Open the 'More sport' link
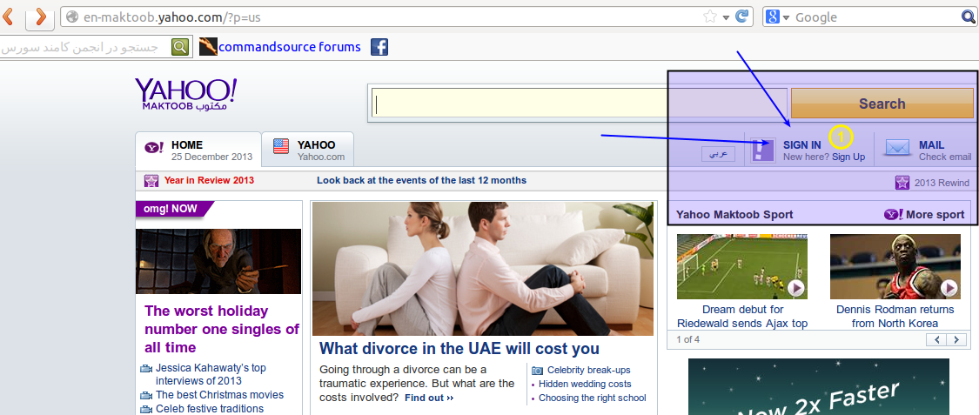This screenshot has height=415, width=979. click(x=924, y=214)
